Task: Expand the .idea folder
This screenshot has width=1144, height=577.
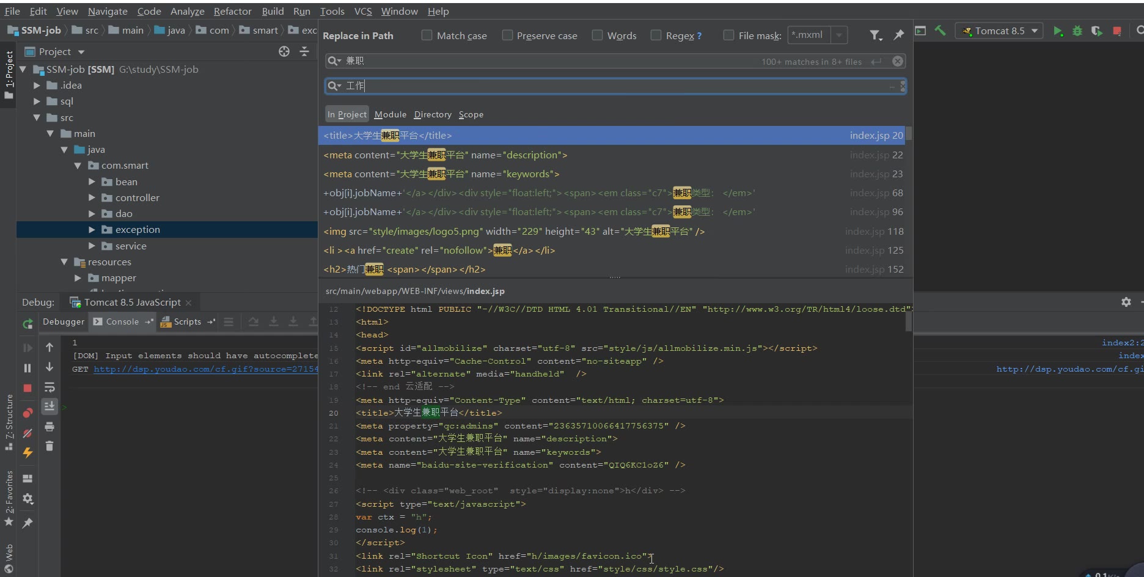Action: point(37,86)
